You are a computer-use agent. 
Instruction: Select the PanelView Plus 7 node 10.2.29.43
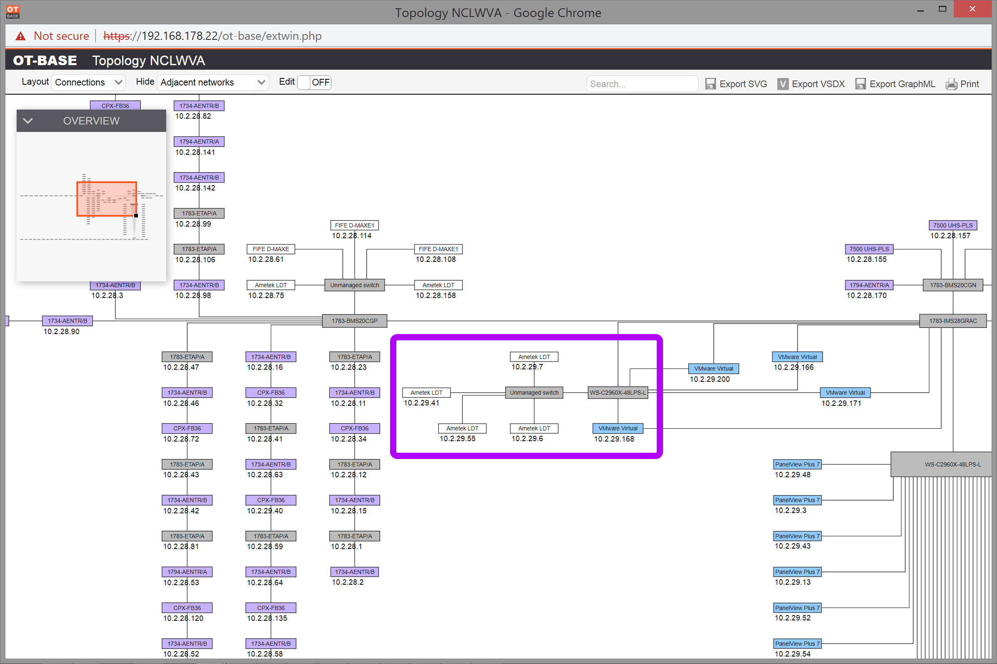(x=797, y=536)
